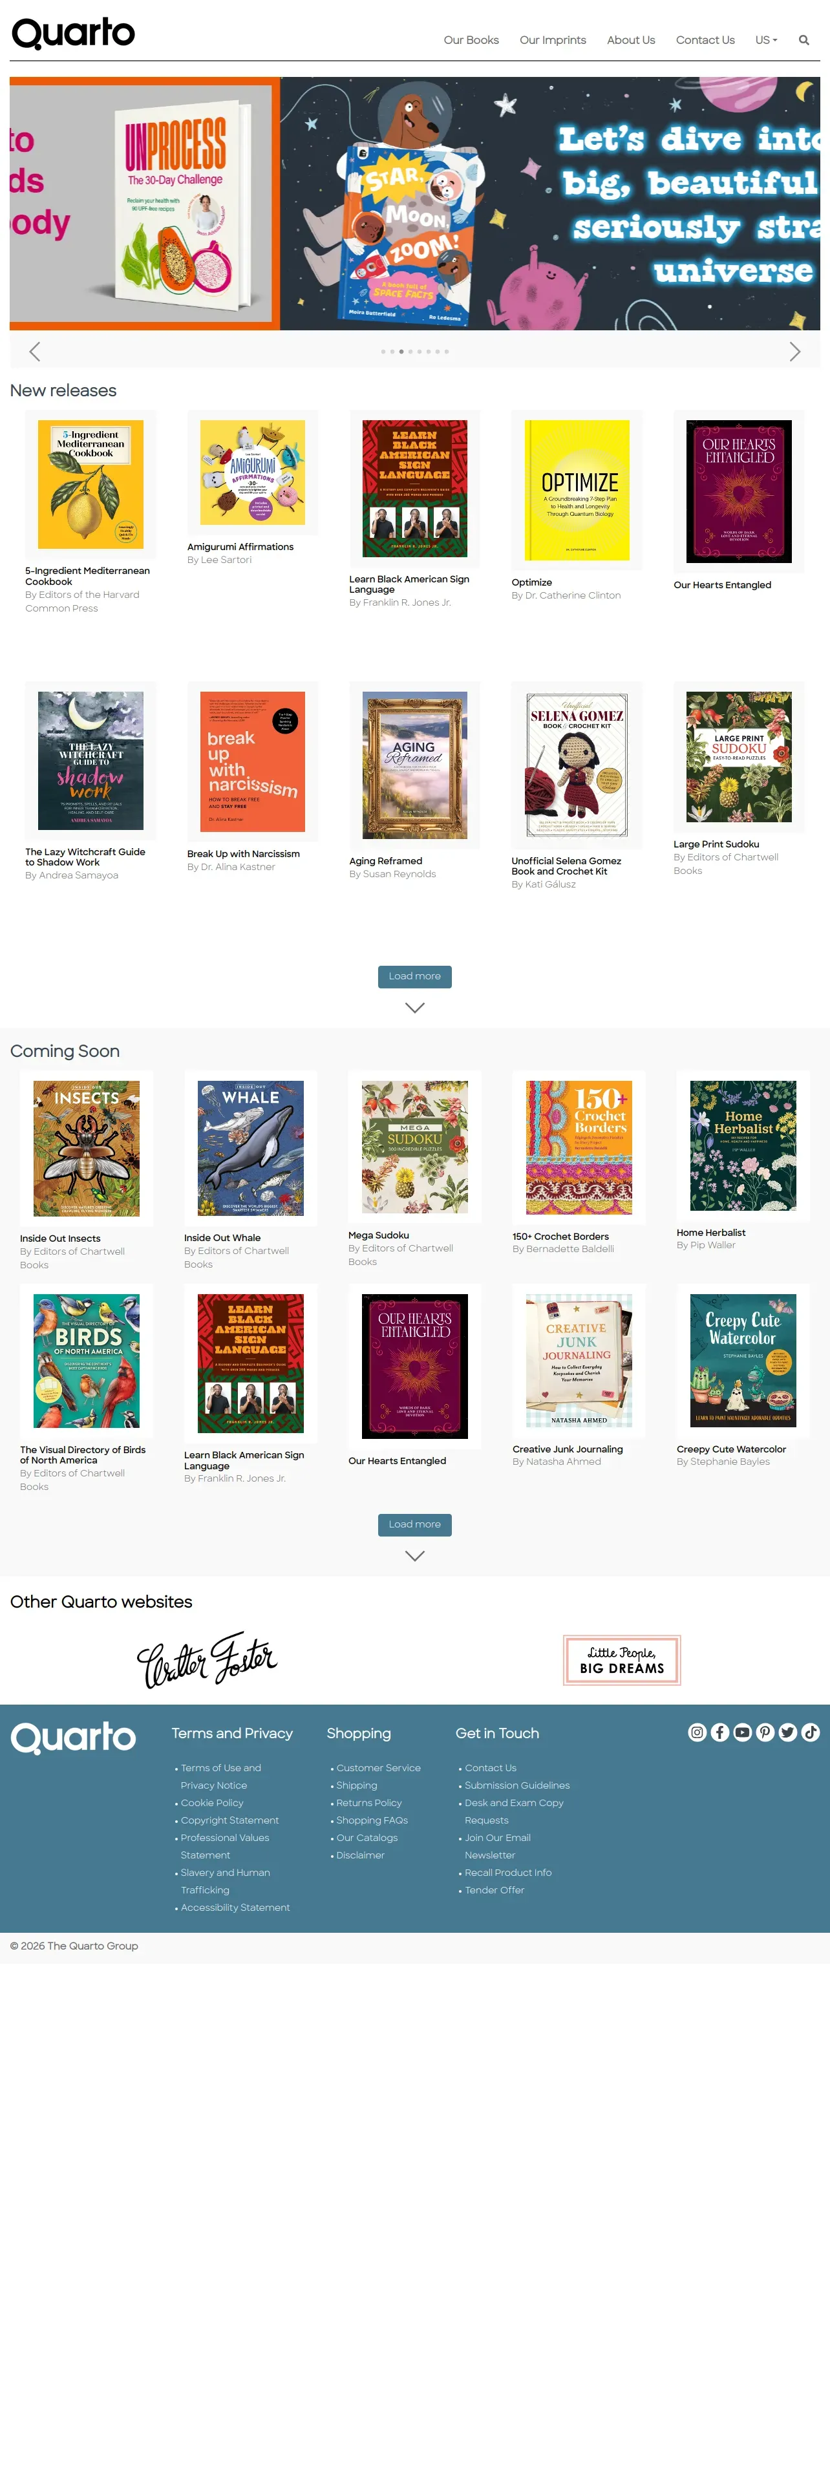Open the Our Books menu
Viewport: 830px width, 2490px height.
pyautogui.click(x=471, y=41)
